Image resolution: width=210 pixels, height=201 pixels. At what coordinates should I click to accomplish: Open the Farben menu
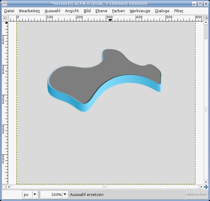[x=118, y=11]
